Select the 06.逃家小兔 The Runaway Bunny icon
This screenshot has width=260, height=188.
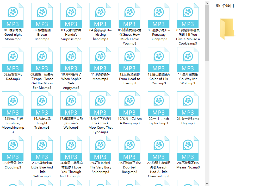pyautogui.click(x=159, y=15)
